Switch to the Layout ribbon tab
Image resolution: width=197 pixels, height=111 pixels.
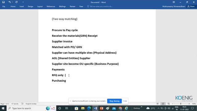[40, 6]
